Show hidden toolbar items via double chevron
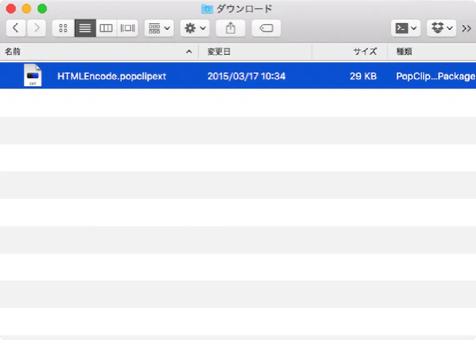The width and height of the screenshot is (476, 340). point(466,28)
